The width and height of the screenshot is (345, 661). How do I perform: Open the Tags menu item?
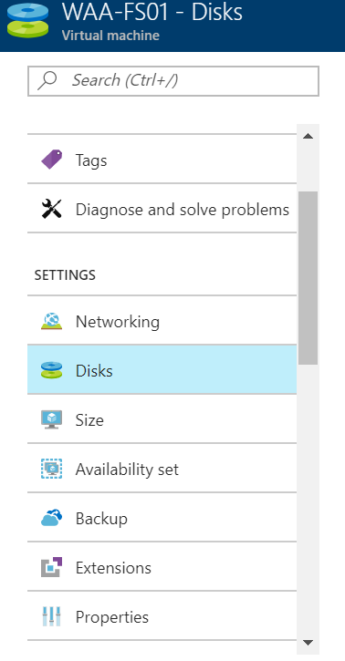[x=162, y=160]
